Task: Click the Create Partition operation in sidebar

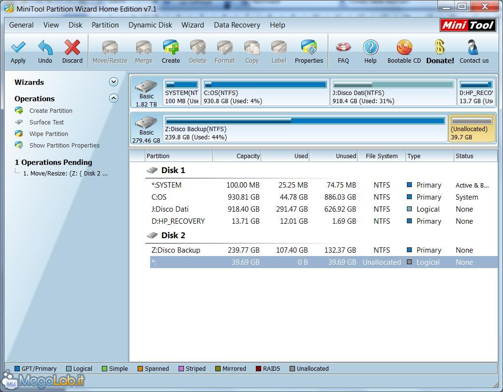Action: pos(51,110)
